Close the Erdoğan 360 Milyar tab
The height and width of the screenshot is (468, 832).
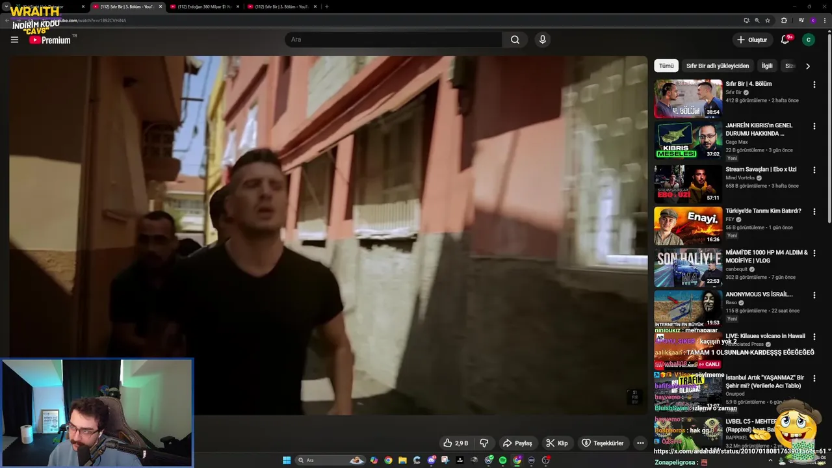[238, 6]
